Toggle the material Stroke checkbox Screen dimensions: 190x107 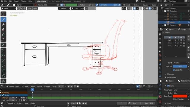click(x=168, y=86)
